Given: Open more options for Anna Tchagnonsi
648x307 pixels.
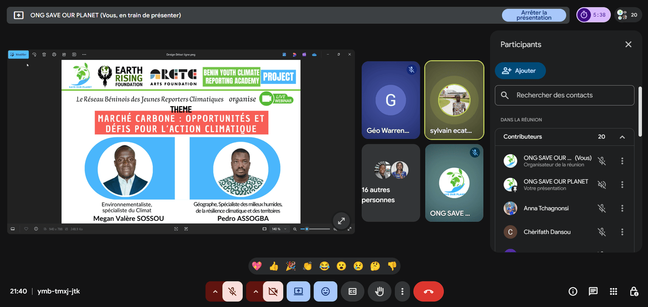Looking at the screenshot, I should pos(622,208).
